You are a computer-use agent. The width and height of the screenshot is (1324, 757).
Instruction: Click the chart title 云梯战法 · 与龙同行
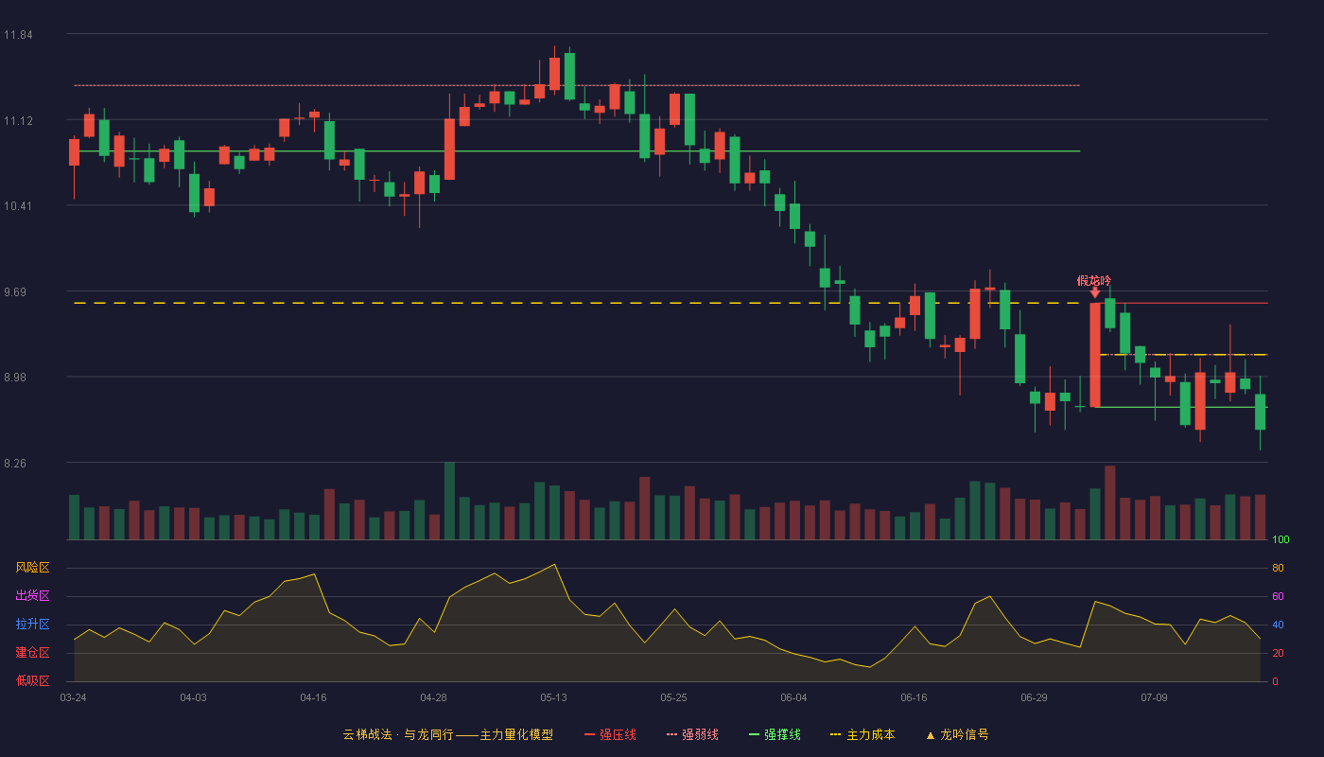click(x=398, y=734)
